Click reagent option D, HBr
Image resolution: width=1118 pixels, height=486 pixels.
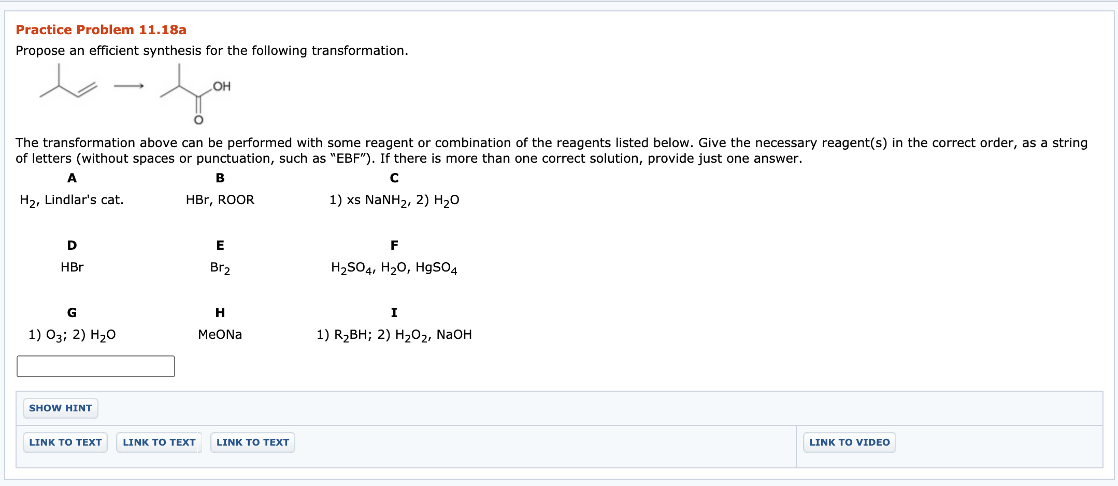coord(71,267)
